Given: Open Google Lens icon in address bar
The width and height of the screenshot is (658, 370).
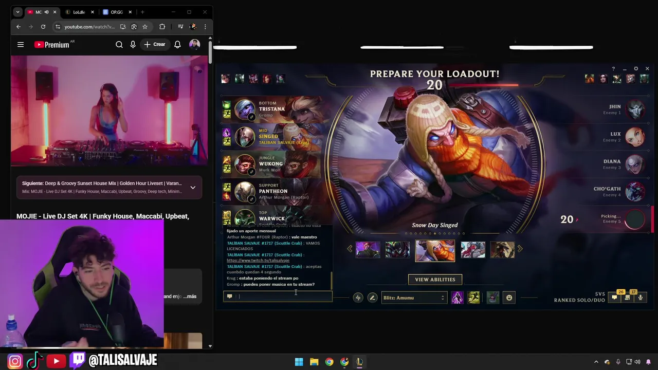Looking at the screenshot, I should click(134, 27).
